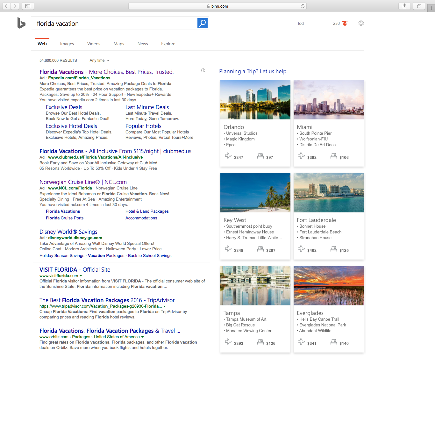The width and height of the screenshot is (435, 435).
Task: Expand the tripadvisor.com URL dropdown arrow
Action: (x=165, y=306)
